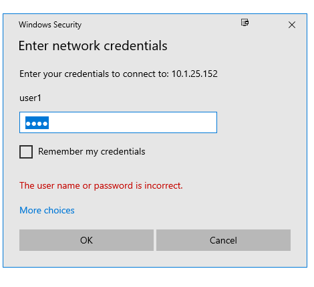Screen dimensions: 314x287
Task: Click the red incorrect password error message
Action: 101,185
